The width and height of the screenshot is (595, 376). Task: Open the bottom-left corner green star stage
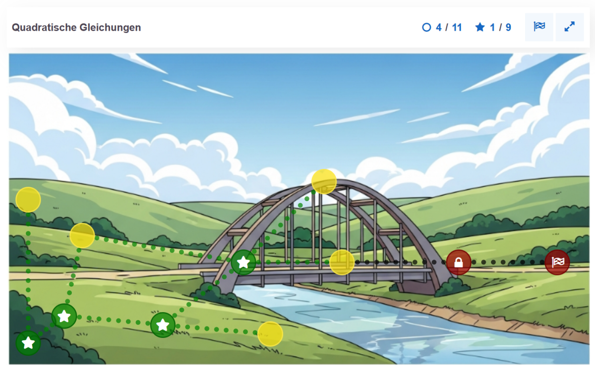coord(28,343)
